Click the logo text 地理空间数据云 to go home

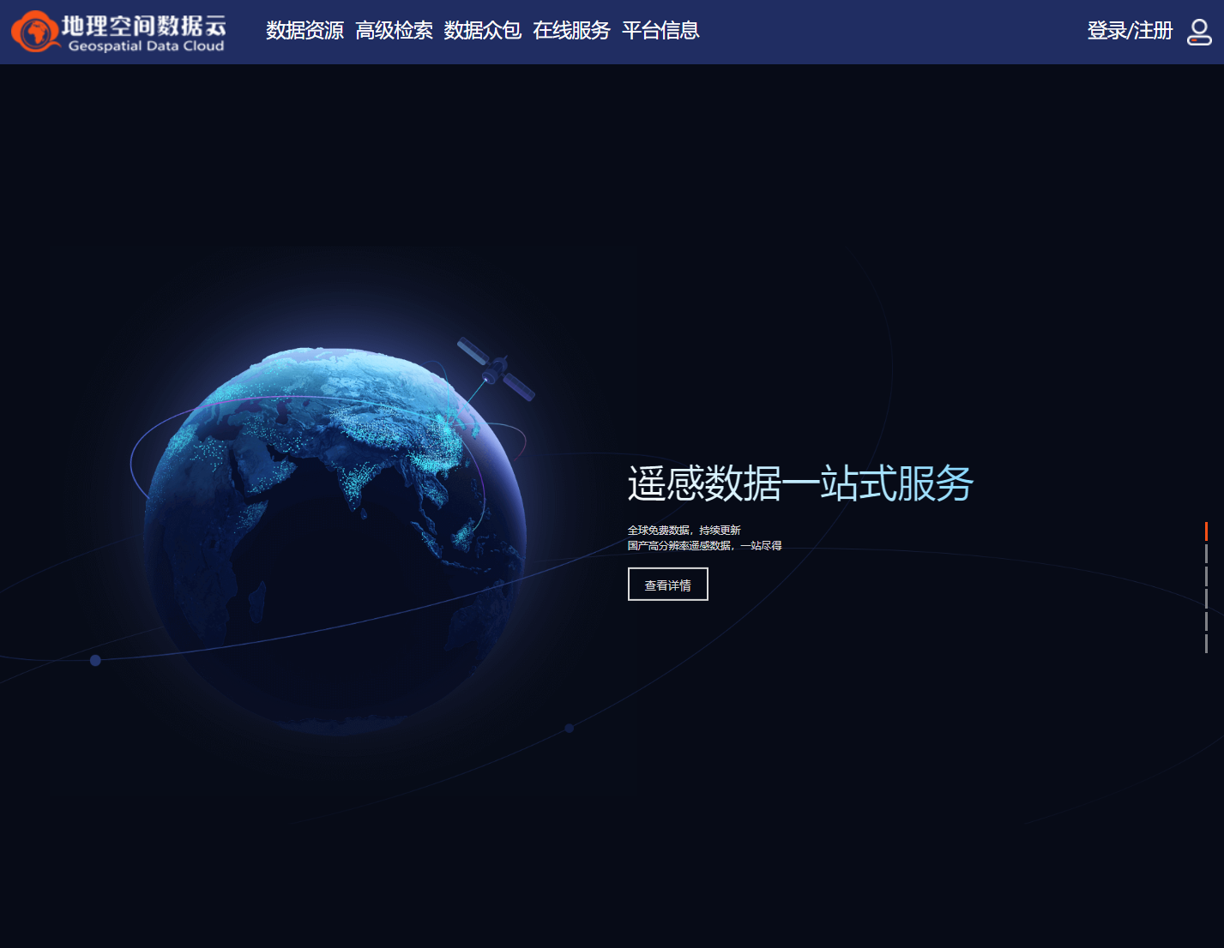pyautogui.click(x=143, y=25)
